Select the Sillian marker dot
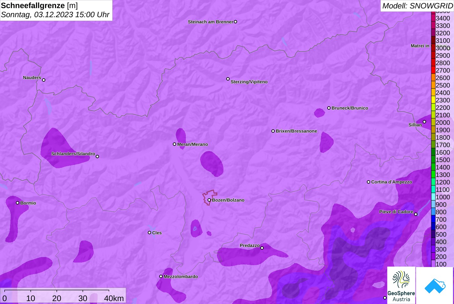The image size is (454, 304). tap(424, 122)
